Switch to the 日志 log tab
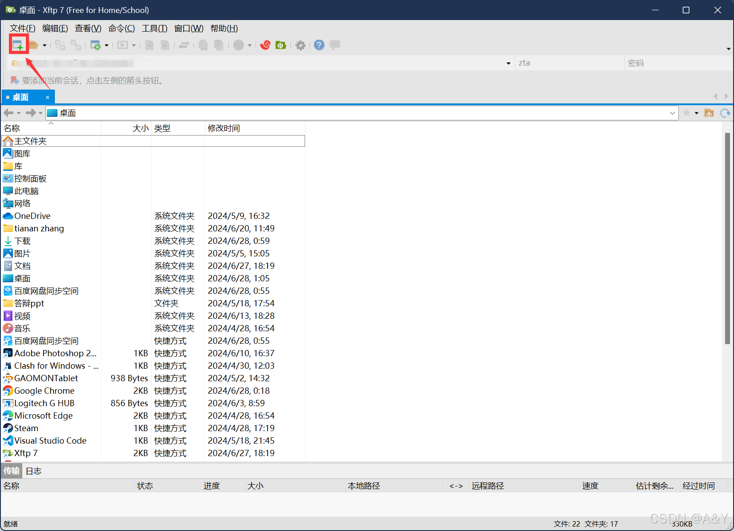734x531 pixels. pos(33,471)
